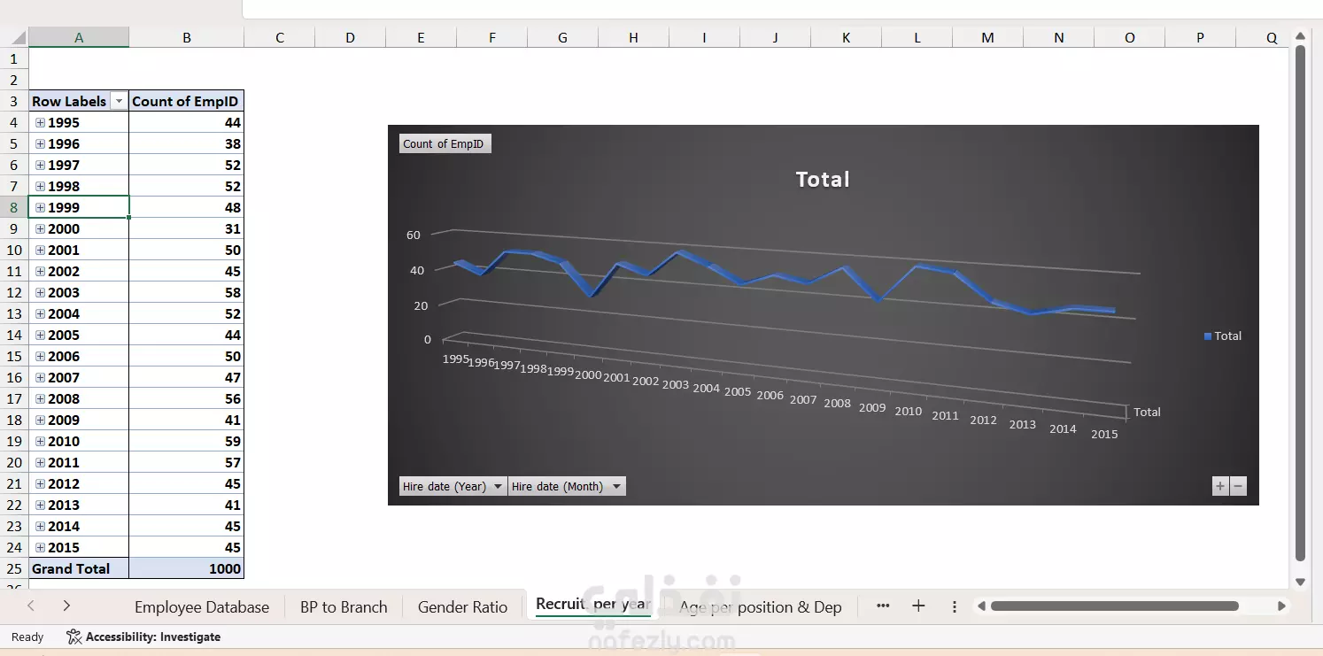
Task: Add a new sheet
Action: 918,606
